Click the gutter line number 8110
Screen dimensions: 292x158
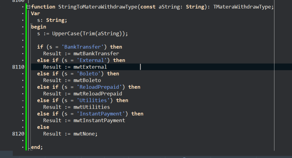[18, 67]
